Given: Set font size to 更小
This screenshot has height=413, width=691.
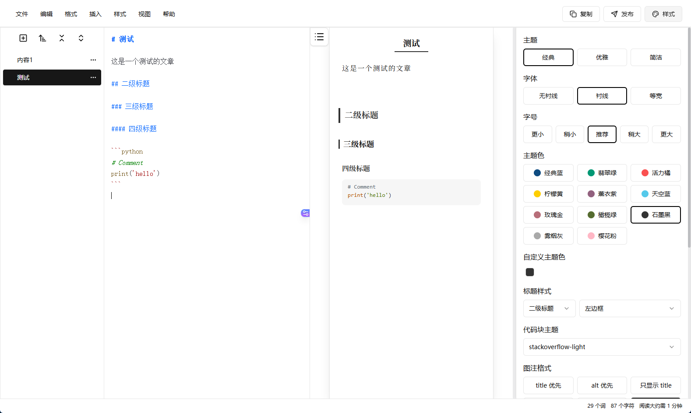Looking at the screenshot, I should (538, 134).
